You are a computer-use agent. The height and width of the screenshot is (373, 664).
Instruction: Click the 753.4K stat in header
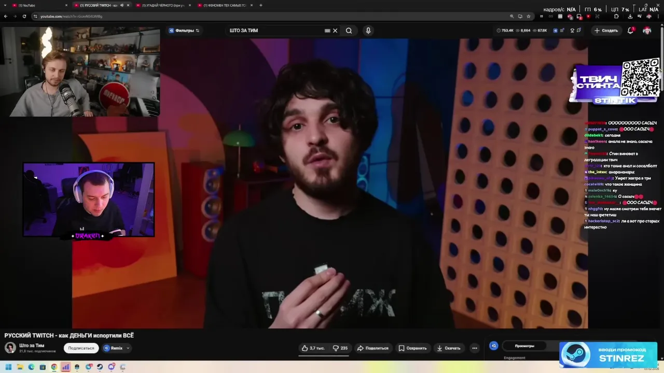click(505, 31)
